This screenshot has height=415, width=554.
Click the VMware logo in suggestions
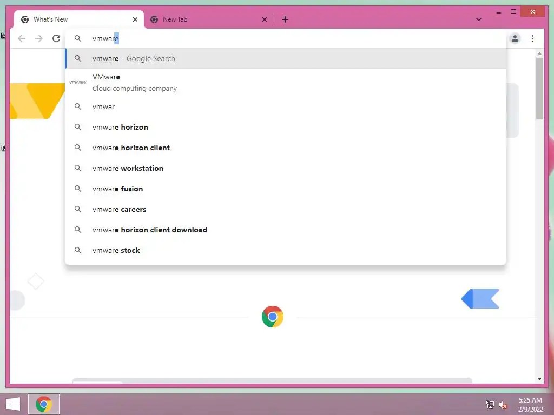tap(78, 82)
